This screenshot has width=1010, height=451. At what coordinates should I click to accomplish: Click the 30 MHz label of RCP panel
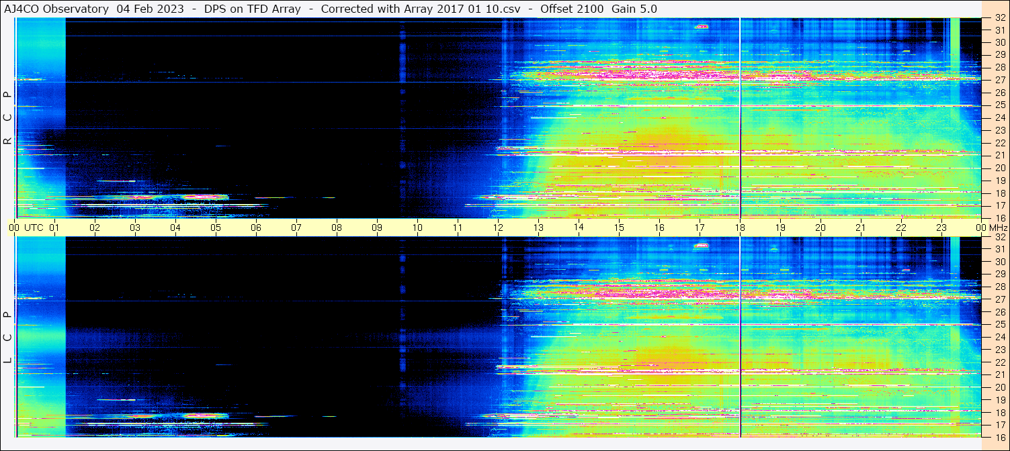(999, 42)
